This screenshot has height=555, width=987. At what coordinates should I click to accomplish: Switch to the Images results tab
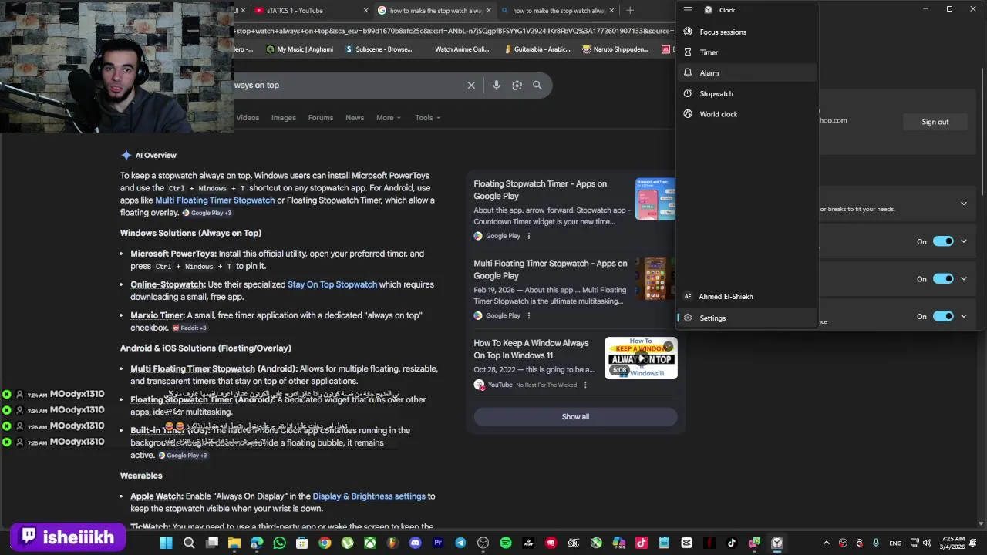283,117
